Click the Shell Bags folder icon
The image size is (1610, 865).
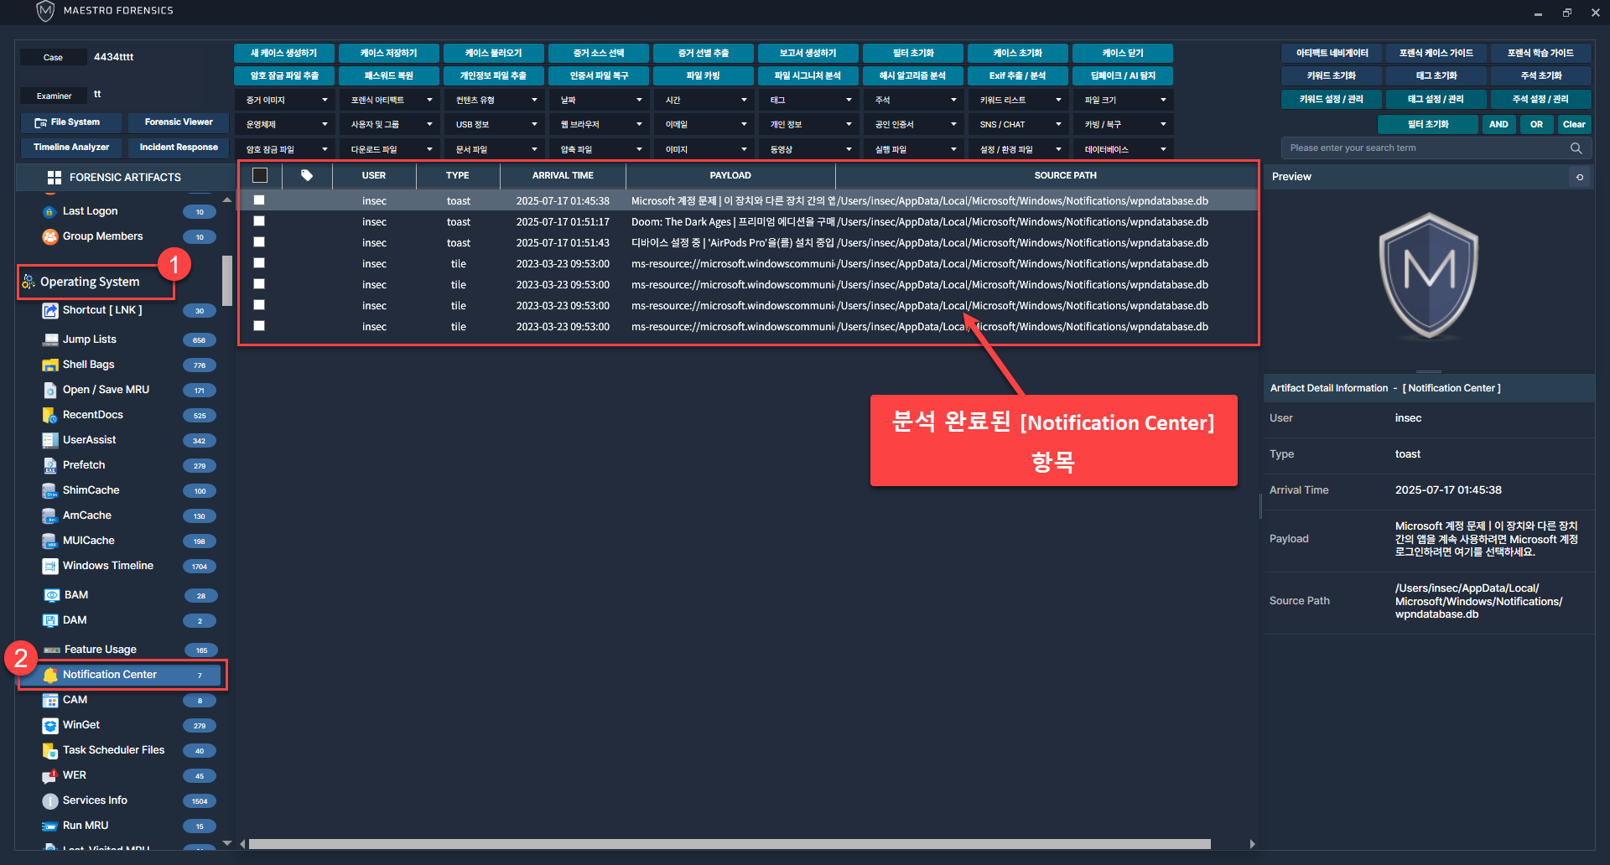(x=49, y=365)
